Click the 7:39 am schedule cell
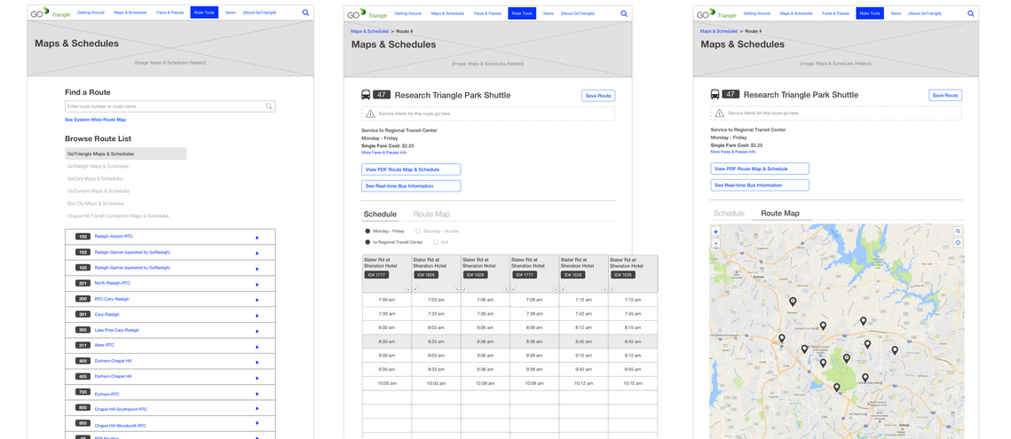The width and height of the screenshot is (1011, 439). 533,314
